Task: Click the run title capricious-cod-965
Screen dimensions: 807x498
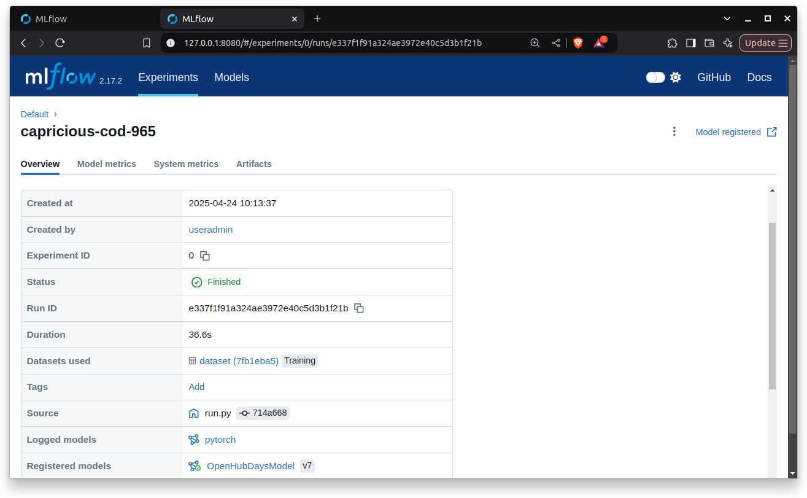Action: click(x=88, y=131)
